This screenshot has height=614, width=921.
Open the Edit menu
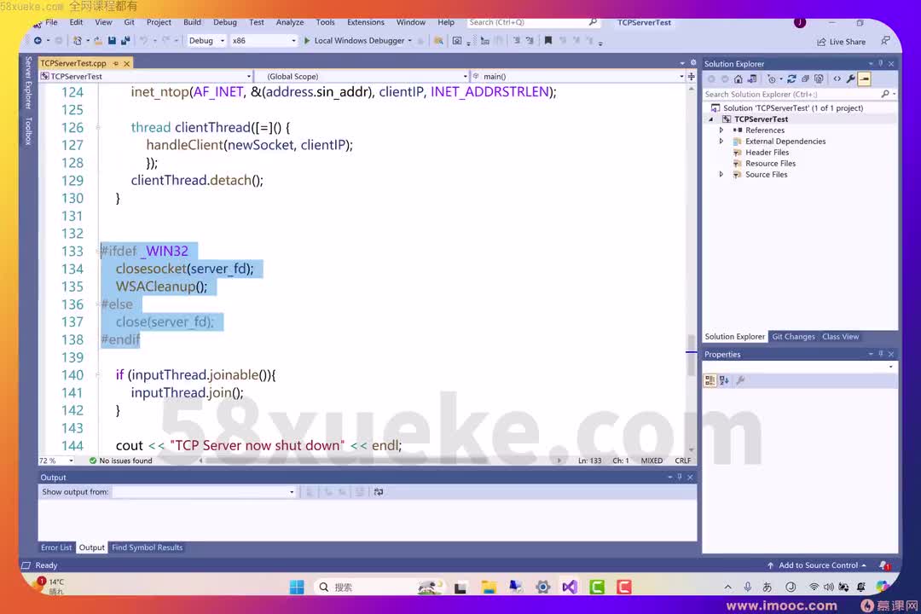(77, 22)
